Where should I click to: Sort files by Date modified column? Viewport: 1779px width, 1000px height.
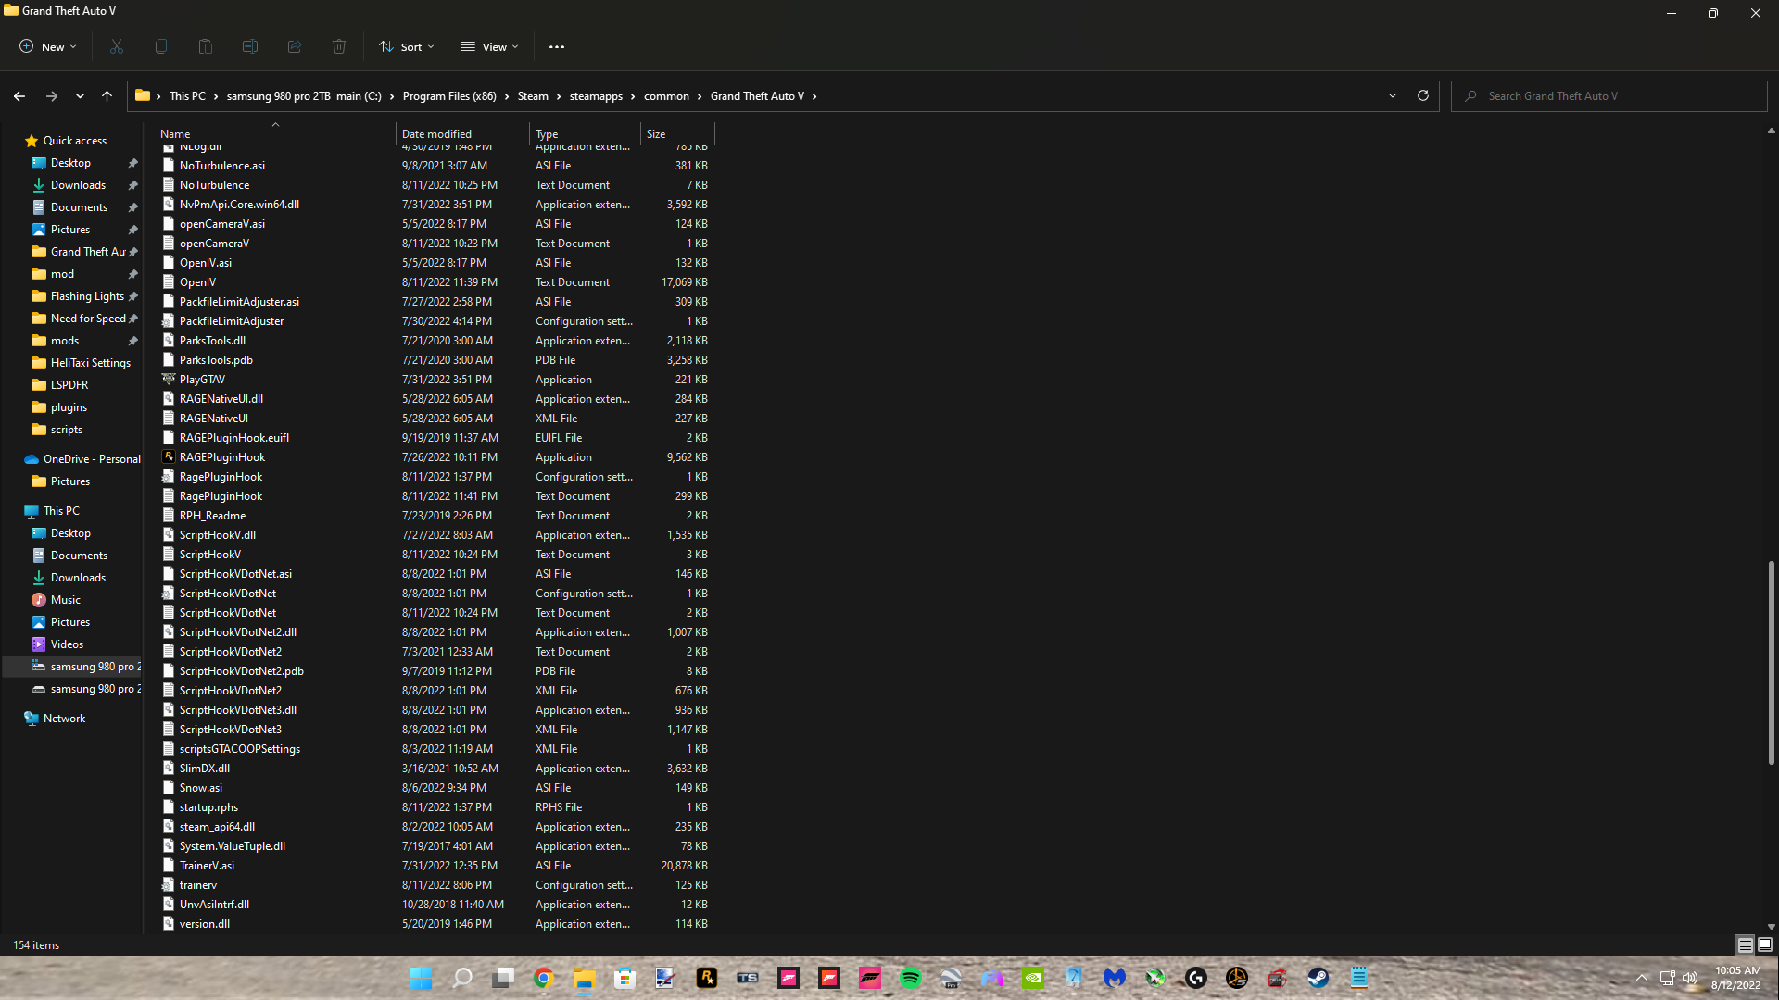coord(436,134)
